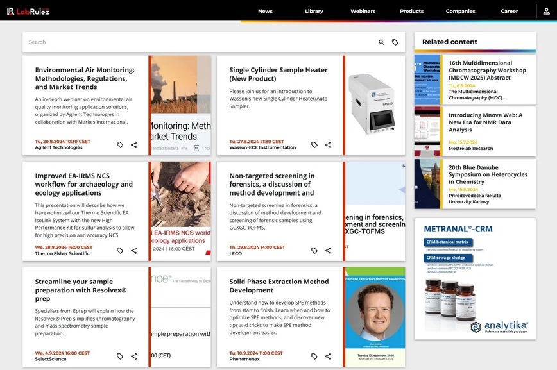Click the air monitoring smokestack thumbnail

point(181,105)
